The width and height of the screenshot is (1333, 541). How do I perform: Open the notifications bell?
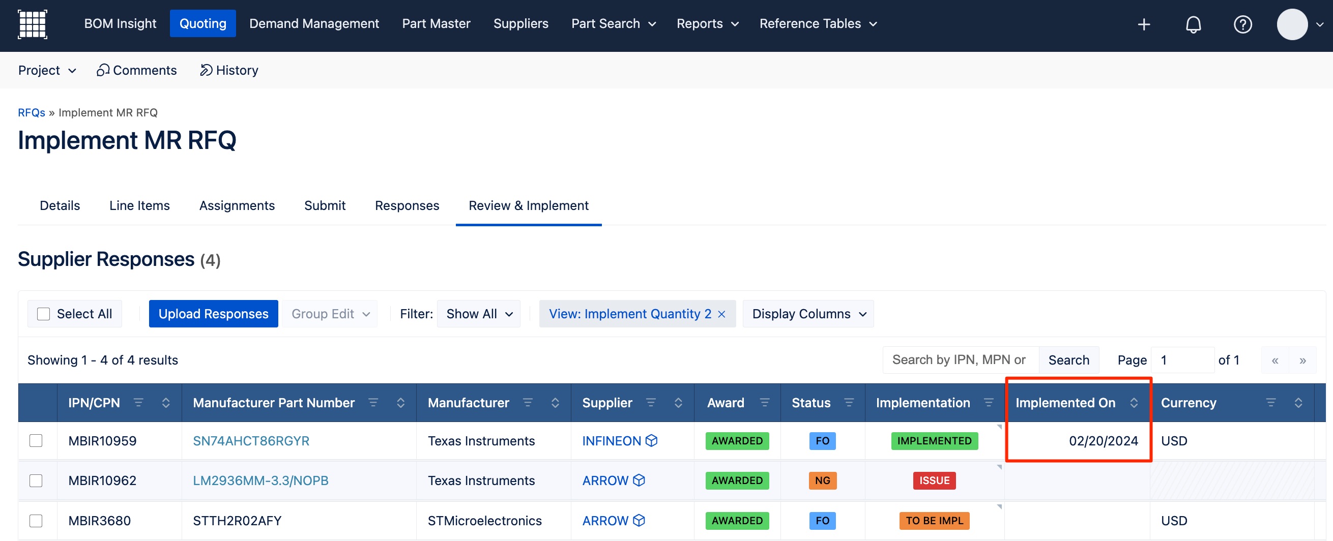(1193, 24)
